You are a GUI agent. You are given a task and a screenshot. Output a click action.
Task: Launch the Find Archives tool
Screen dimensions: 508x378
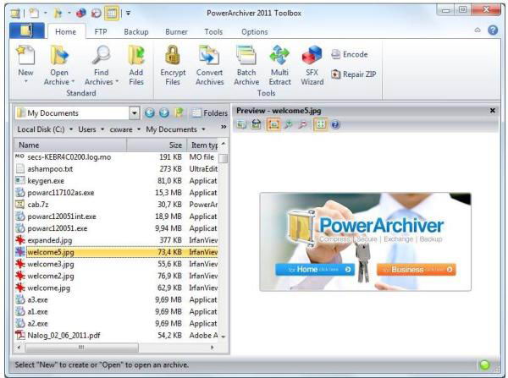pyautogui.click(x=101, y=65)
